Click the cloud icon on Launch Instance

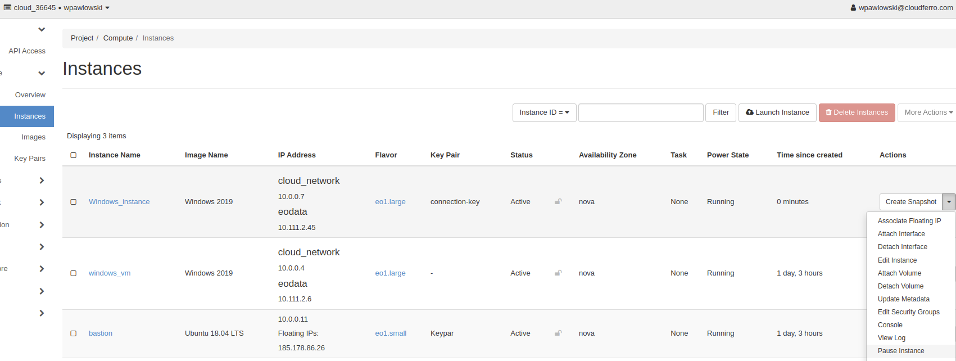click(749, 112)
